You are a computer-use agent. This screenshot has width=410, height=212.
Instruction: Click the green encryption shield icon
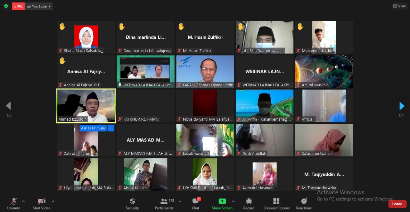pyautogui.click(x=6, y=6)
